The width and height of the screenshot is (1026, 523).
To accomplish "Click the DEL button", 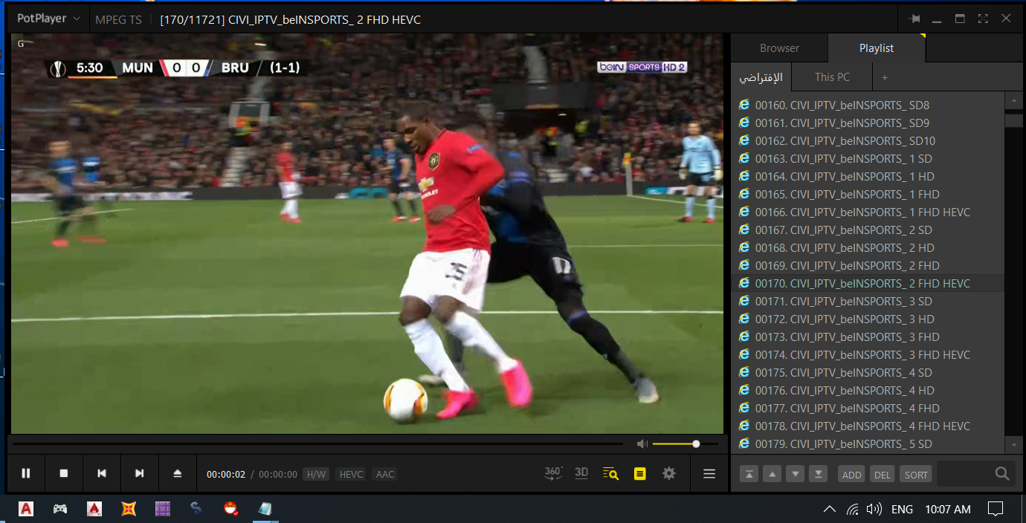I will 883,475.
